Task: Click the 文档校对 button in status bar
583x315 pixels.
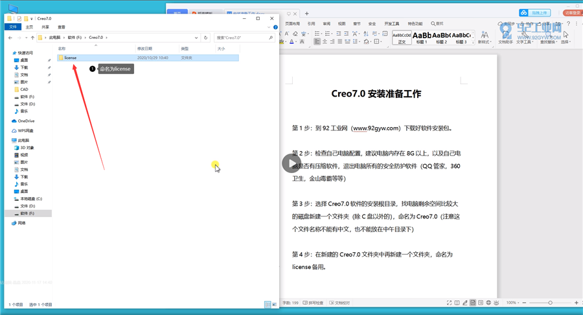Action: (339, 303)
